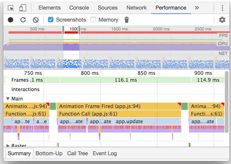231x164 pixels.
Task: Click the 2500 ms overview marker
Action: 203,29
